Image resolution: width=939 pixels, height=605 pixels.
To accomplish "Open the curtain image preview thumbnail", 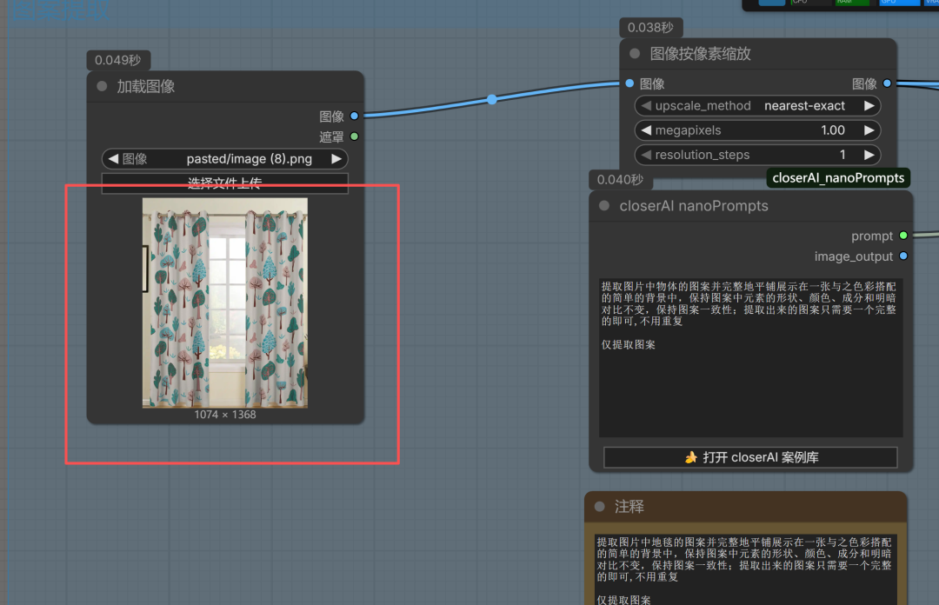I will pos(225,303).
